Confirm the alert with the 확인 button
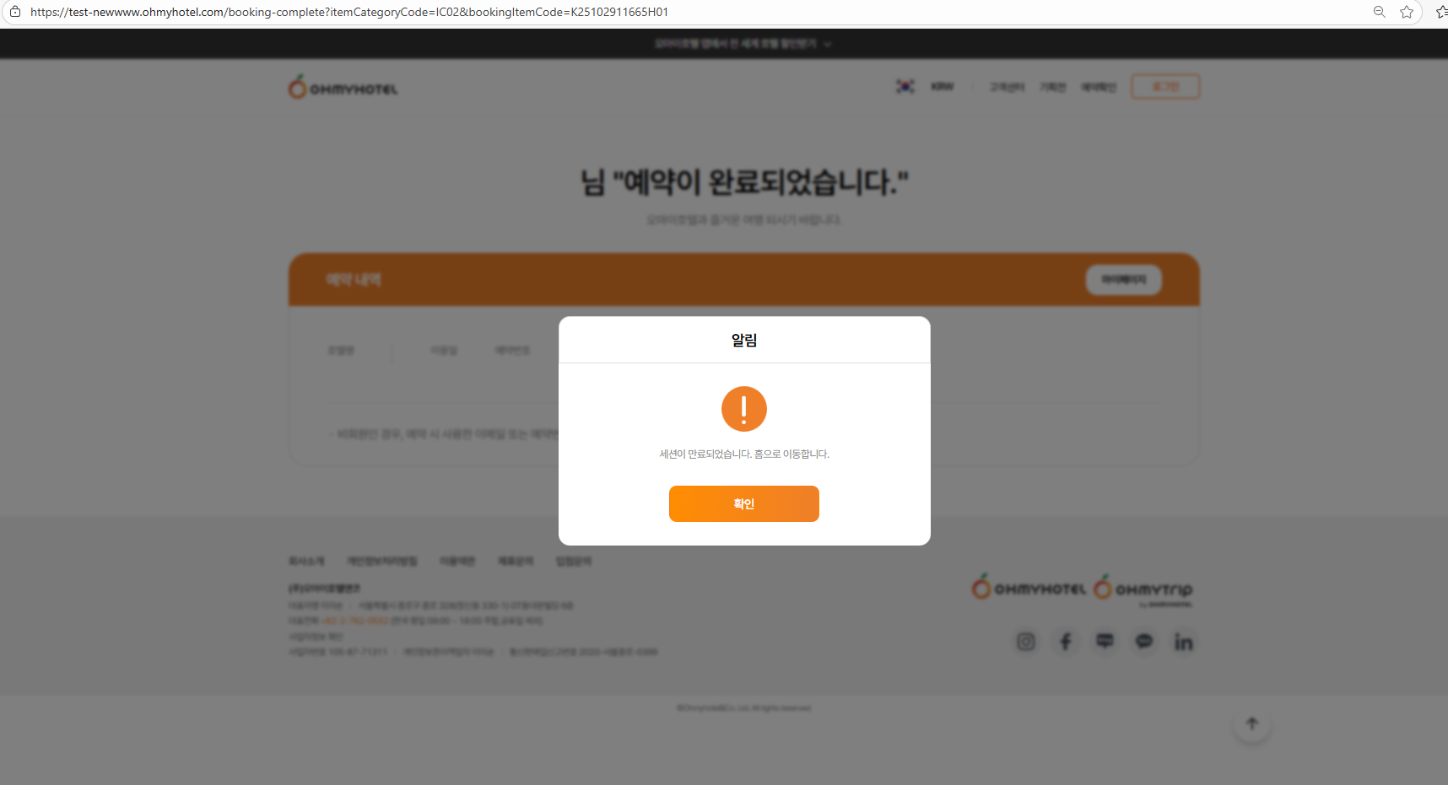 [x=743, y=503]
